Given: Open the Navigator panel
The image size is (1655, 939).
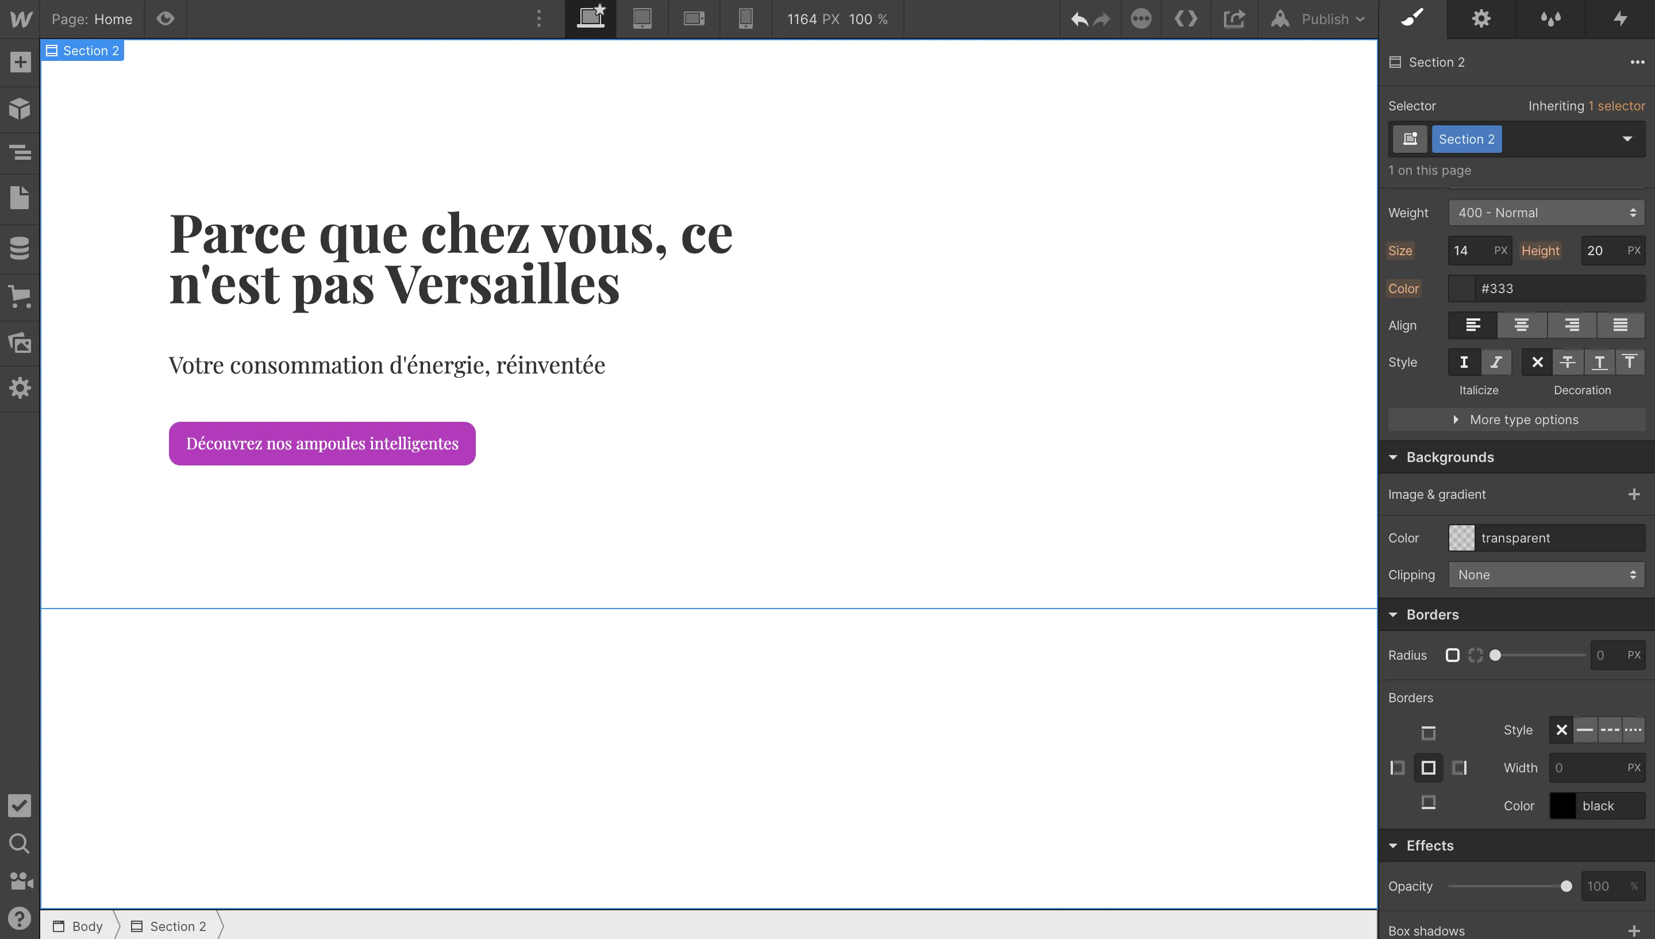Looking at the screenshot, I should pos(20,152).
